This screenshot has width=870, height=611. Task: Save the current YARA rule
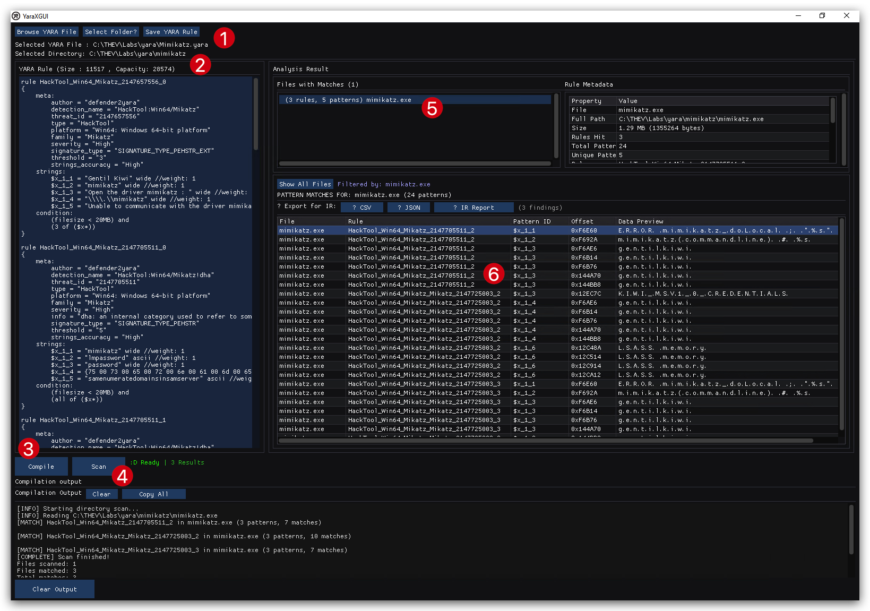[171, 32]
